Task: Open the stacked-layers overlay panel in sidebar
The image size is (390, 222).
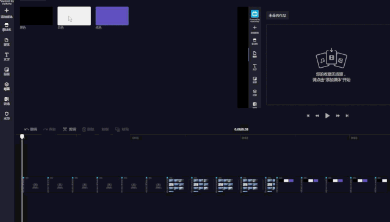Action: [7, 86]
